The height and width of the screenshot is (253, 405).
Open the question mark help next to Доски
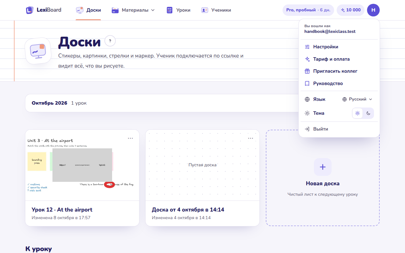(x=110, y=41)
